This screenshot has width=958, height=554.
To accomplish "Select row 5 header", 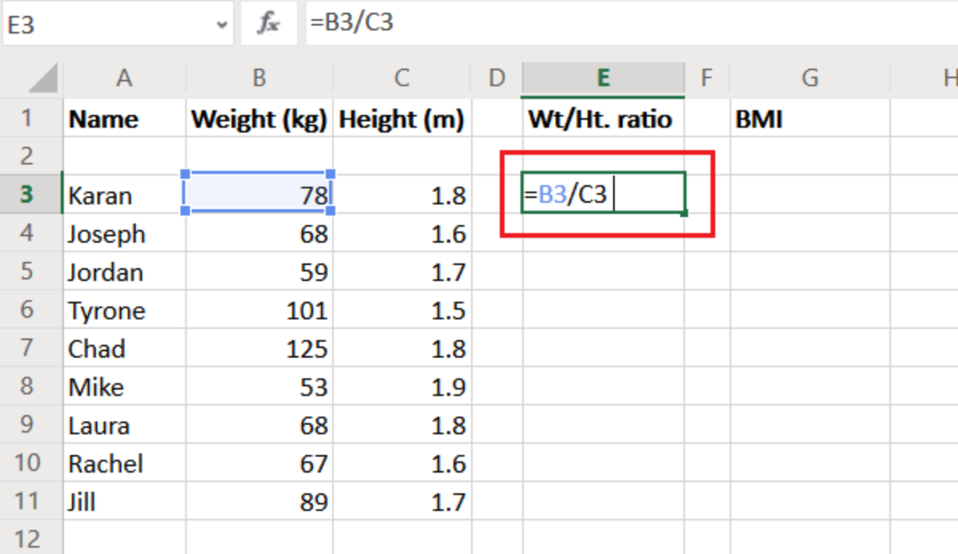I will (30, 271).
